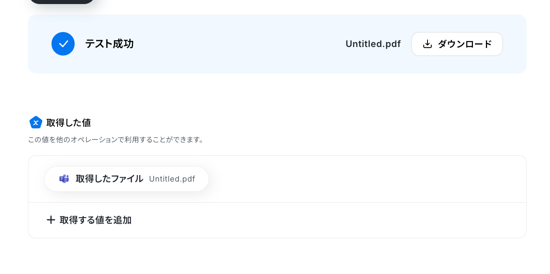Click the Microsoft Teams icon in the chip
The height and width of the screenshot is (274, 550).
point(64,179)
